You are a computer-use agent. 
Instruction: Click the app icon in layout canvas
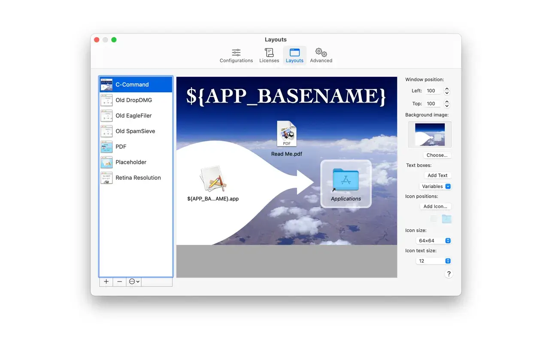tap(213, 179)
